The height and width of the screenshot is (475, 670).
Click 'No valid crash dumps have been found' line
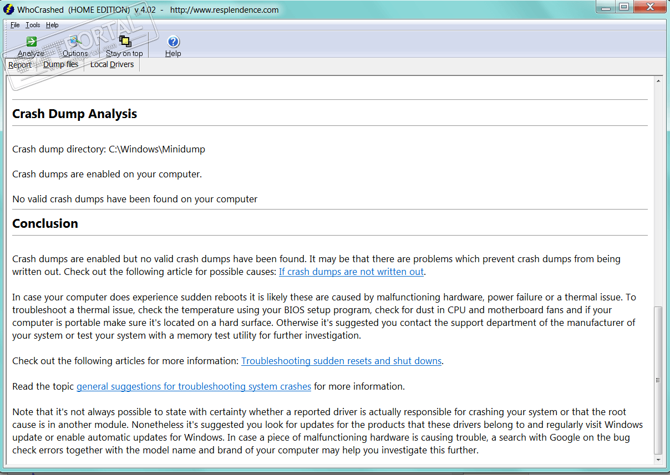pyautogui.click(x=135, y=199)
